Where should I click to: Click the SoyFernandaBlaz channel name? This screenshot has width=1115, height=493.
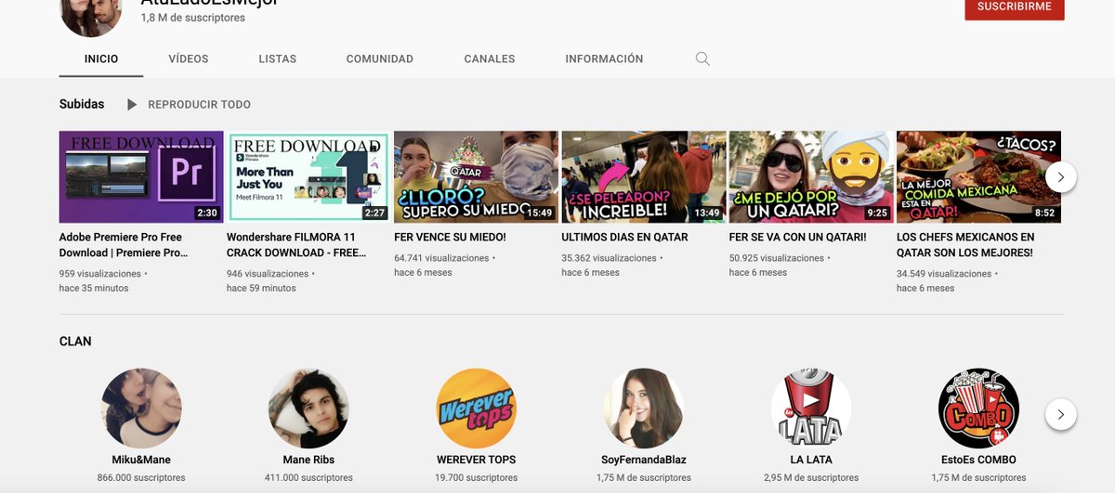pyautogui.click(x=644, y=460)
